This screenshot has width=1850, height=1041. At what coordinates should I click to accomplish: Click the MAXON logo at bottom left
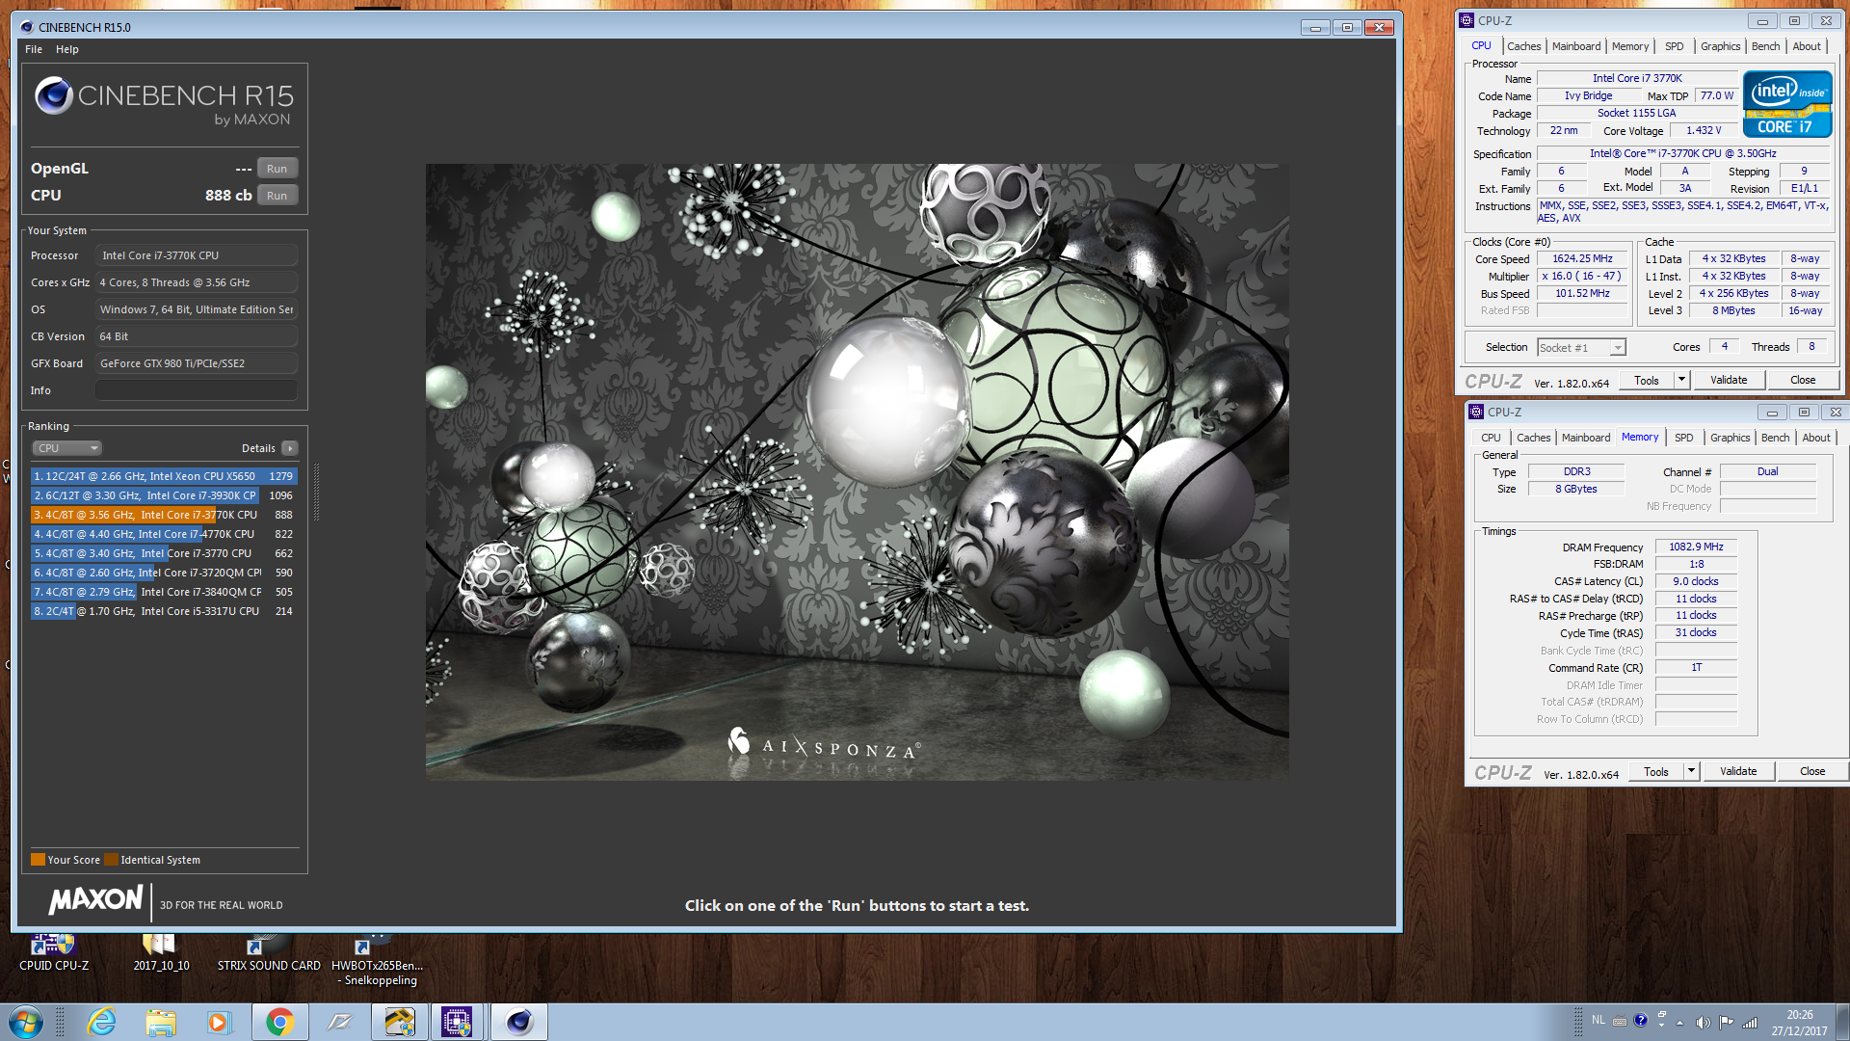(95, 900)
